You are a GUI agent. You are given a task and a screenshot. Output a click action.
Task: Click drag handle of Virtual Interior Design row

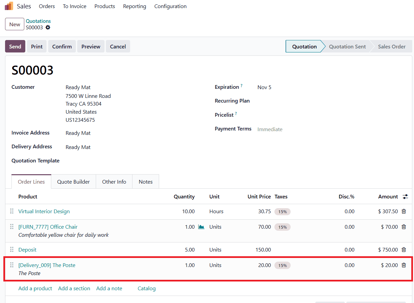[12, 211]
